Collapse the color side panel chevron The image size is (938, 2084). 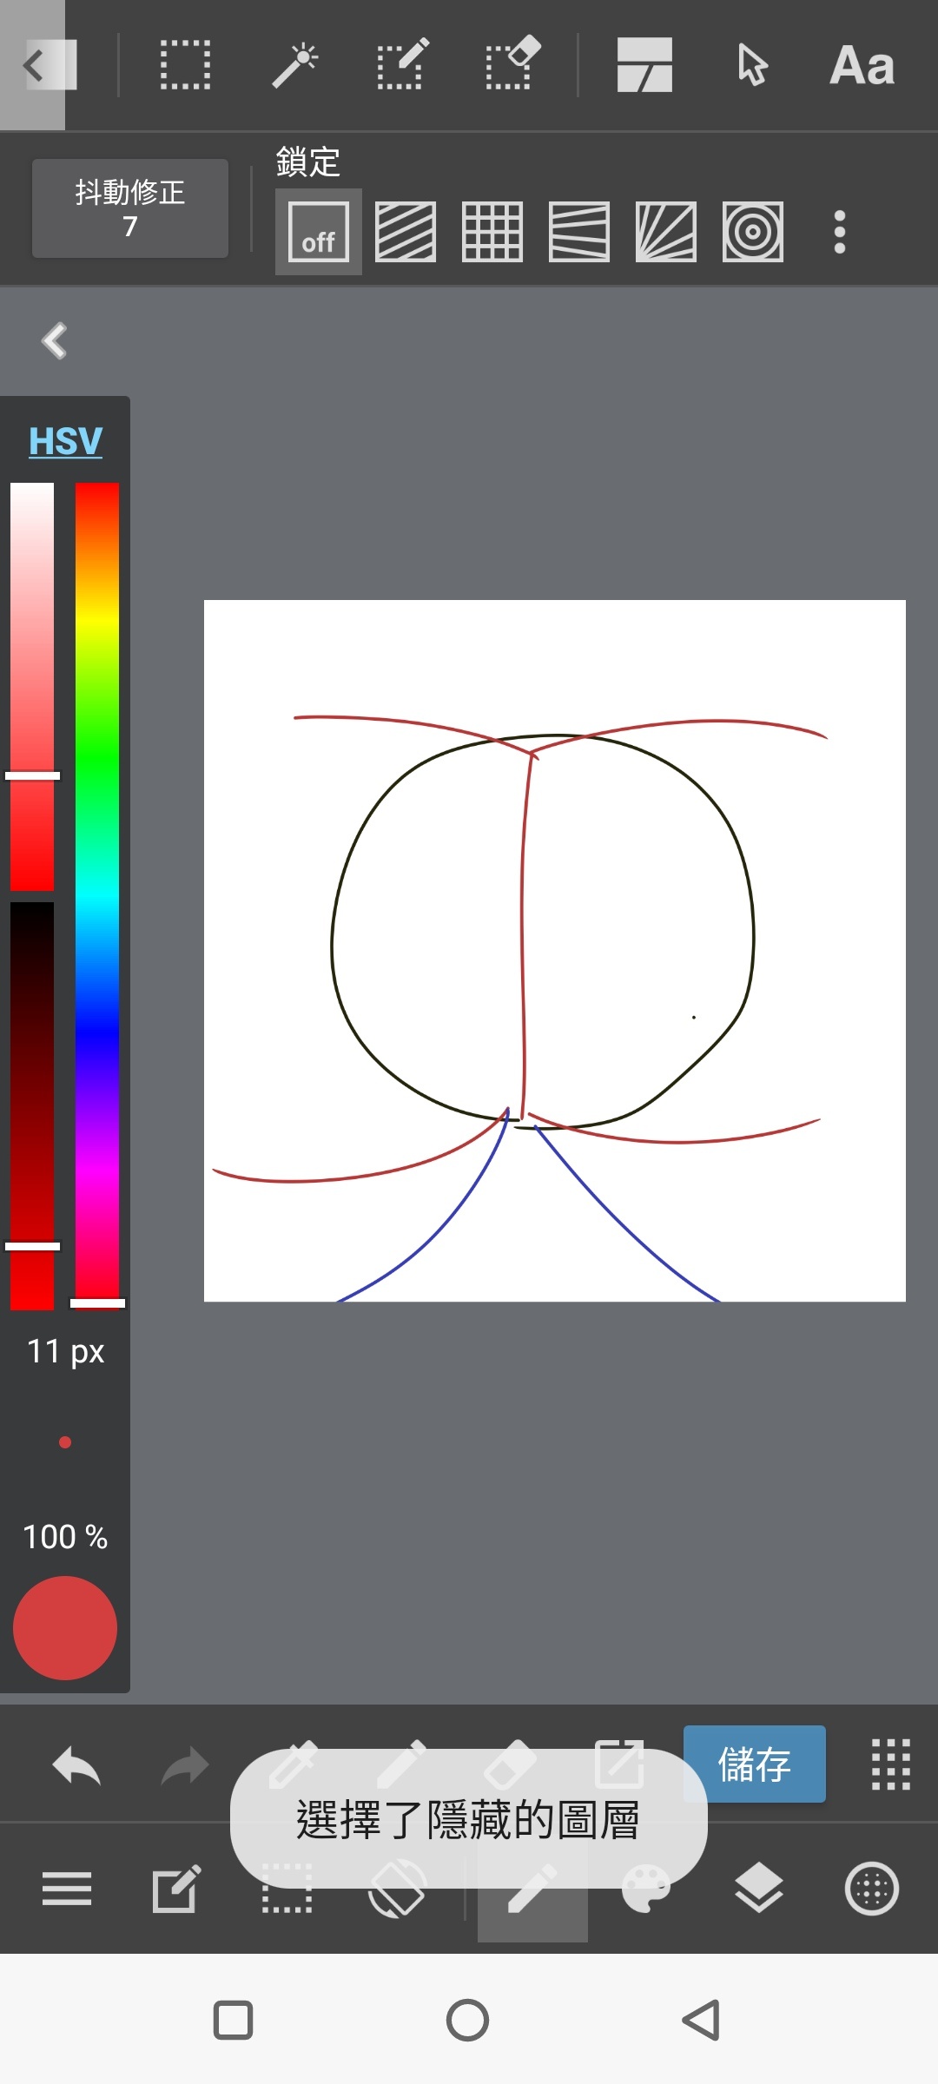[x=54, y=340]
